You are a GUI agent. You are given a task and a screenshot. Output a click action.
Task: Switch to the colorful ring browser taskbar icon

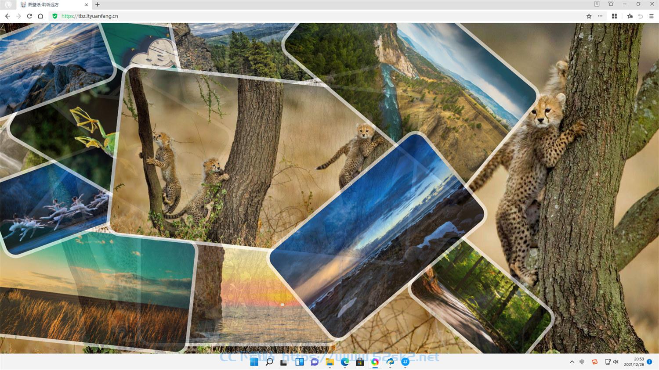(375, 362)
